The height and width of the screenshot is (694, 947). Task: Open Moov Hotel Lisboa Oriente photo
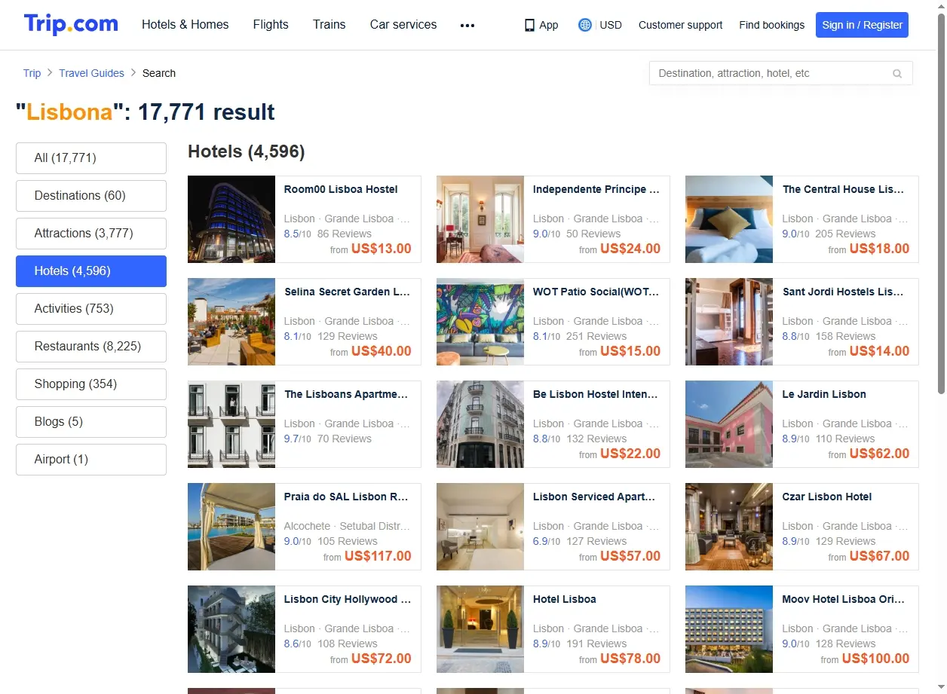click(729, 629)
